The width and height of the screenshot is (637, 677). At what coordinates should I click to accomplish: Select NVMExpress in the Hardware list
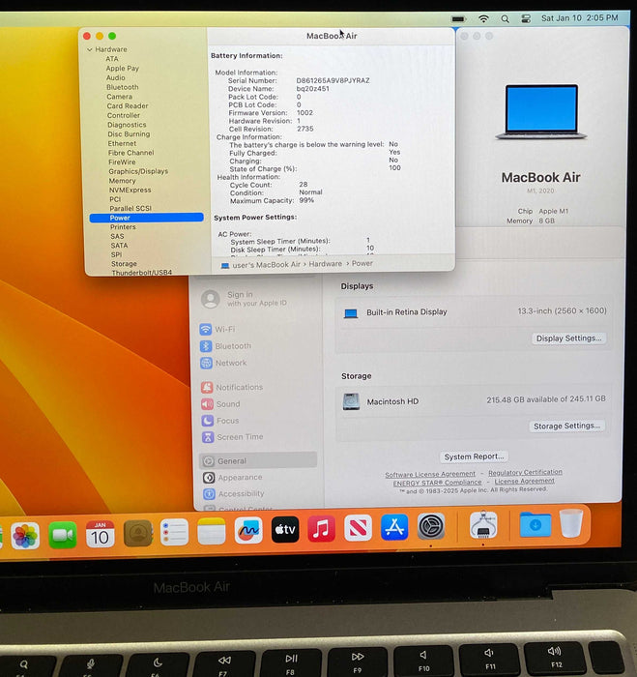click(130, 190)
